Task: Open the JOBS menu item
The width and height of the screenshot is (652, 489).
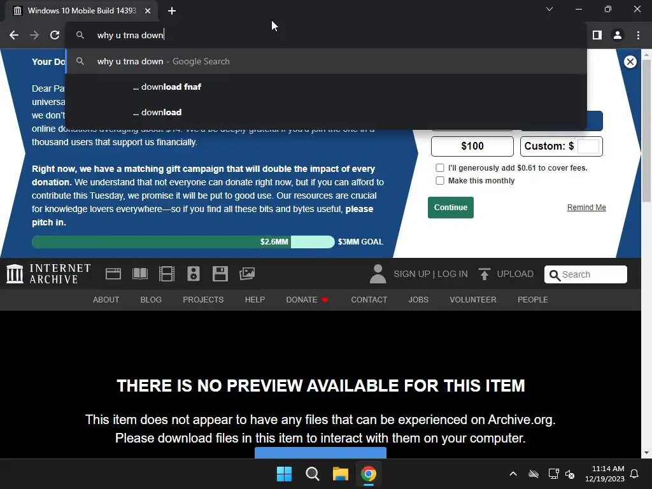Action: point(418,300)
